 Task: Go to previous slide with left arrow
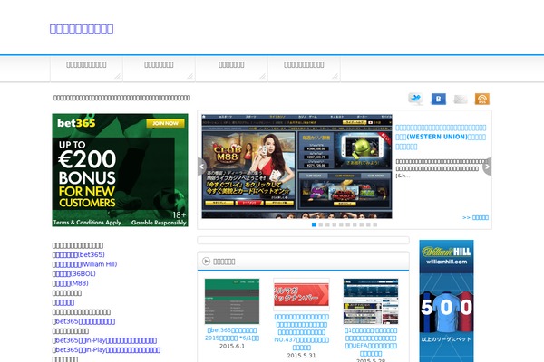tap(201, 167)
